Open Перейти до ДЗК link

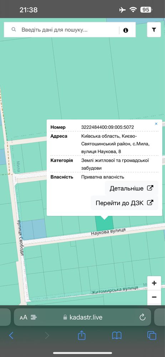(x=124, y=203)
